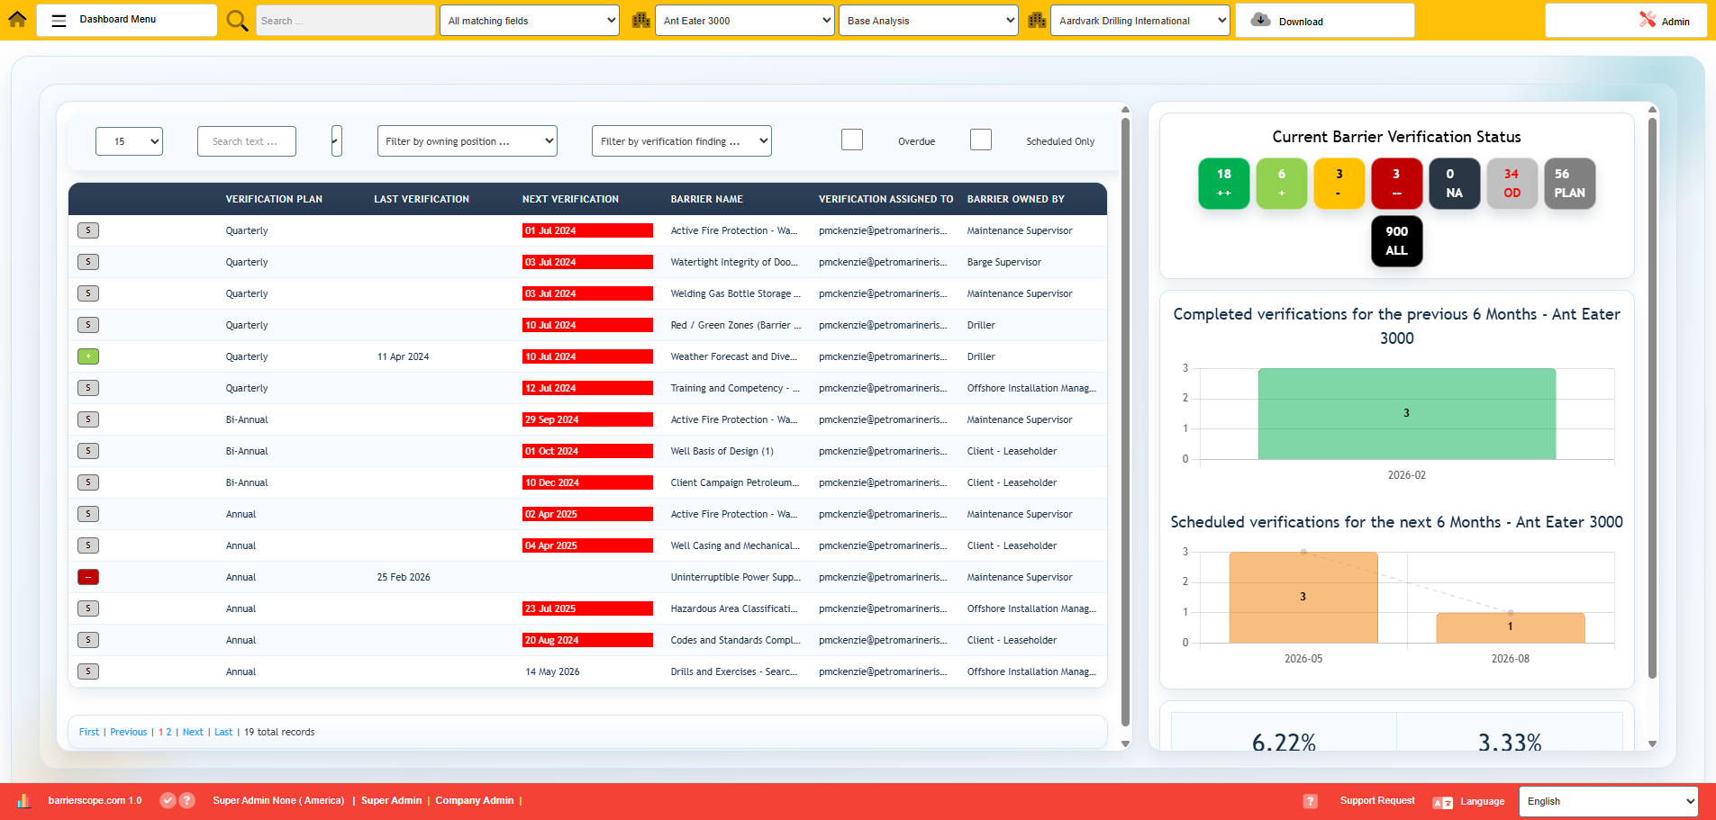Sort by BARRIER NAME column header

707,199
